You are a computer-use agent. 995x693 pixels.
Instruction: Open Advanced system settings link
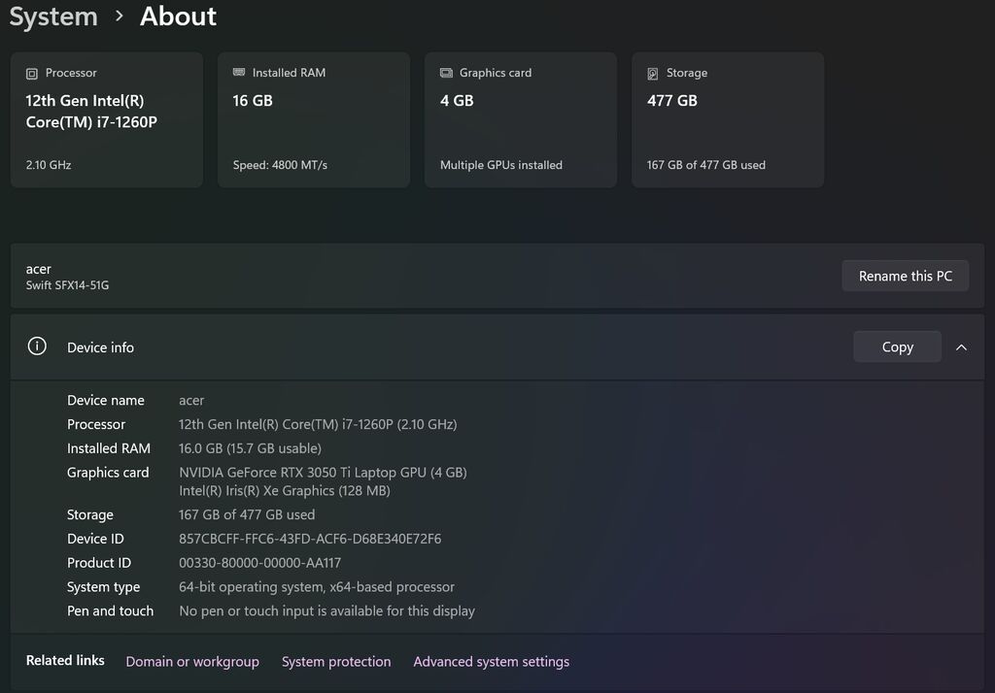coord(491,661)
